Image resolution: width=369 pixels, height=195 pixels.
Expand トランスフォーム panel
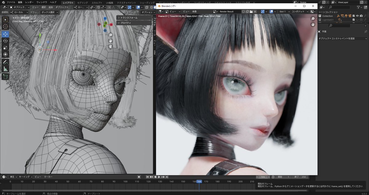[x=134, y=18]
